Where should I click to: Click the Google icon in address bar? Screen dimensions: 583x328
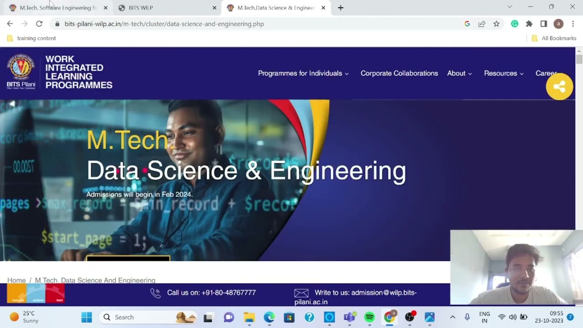click(467, 24)
